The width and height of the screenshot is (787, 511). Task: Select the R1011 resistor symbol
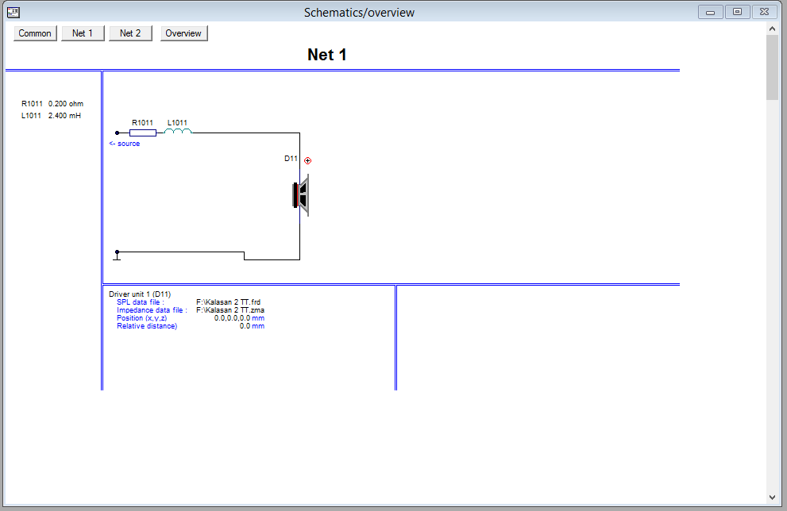(143, 133)
